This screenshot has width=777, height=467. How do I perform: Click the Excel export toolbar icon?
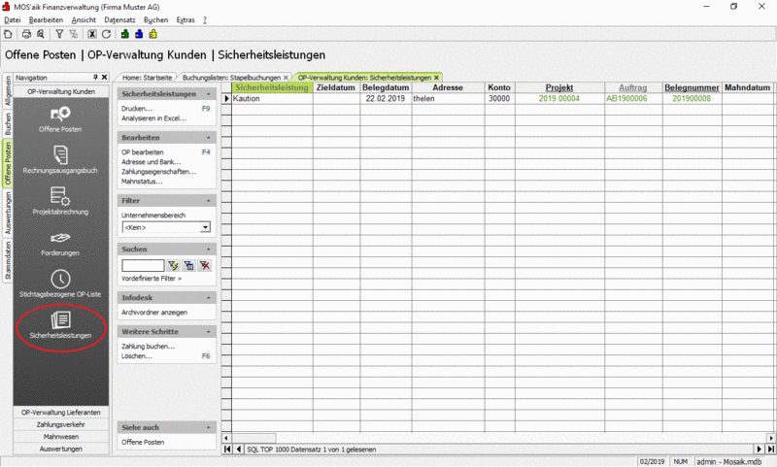pyautogui.click(x=92, y=34)
